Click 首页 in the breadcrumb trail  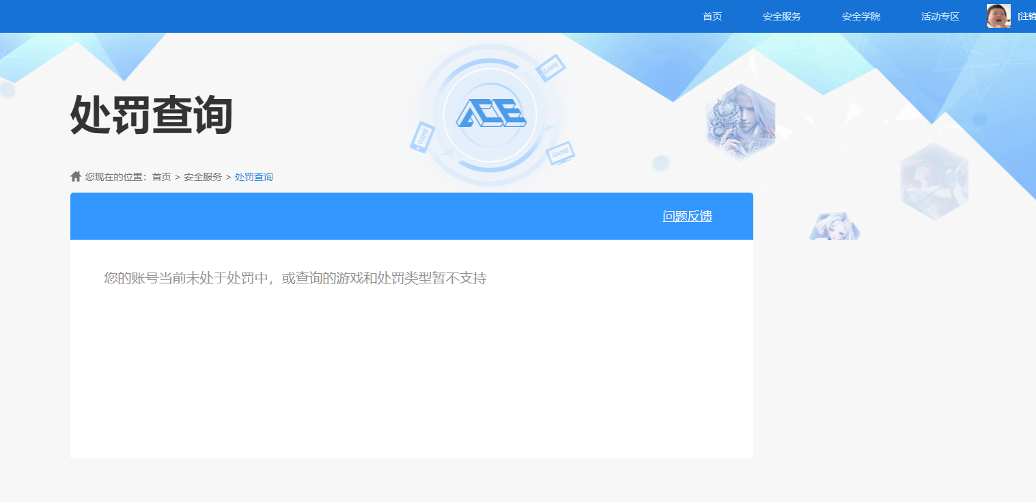[161, 177]
